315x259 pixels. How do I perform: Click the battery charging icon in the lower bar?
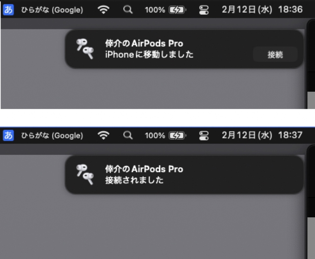pyautogui.click(x=178, y=136)
